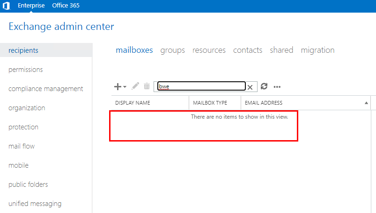Click the Exchange admin center title
This screenshot has height=213, width=376.
tap(61, 27)
